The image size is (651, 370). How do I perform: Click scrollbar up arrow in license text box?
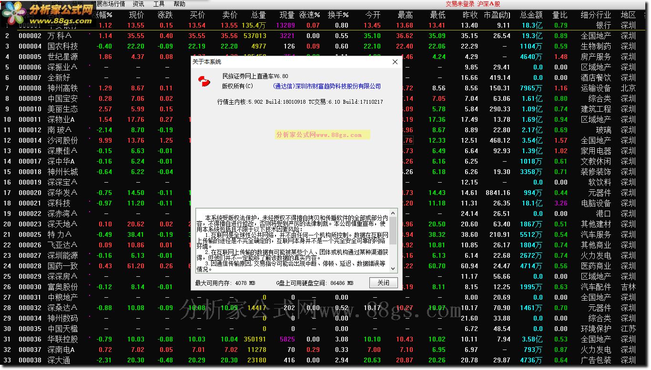393,212
